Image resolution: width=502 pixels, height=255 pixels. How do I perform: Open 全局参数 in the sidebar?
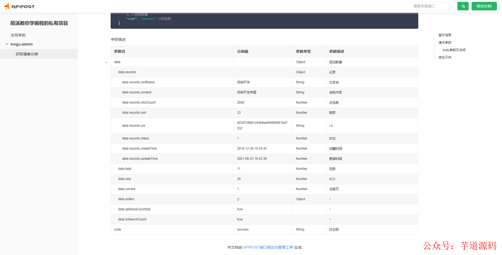click(18, 35)
